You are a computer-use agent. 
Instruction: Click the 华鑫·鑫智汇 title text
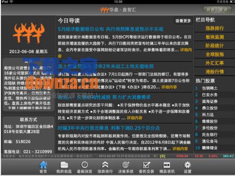tap(123, 10)
